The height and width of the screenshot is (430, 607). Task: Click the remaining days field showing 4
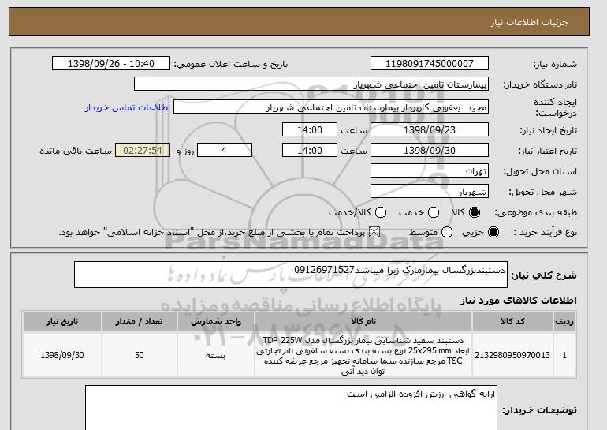click(x=225, y=151)
